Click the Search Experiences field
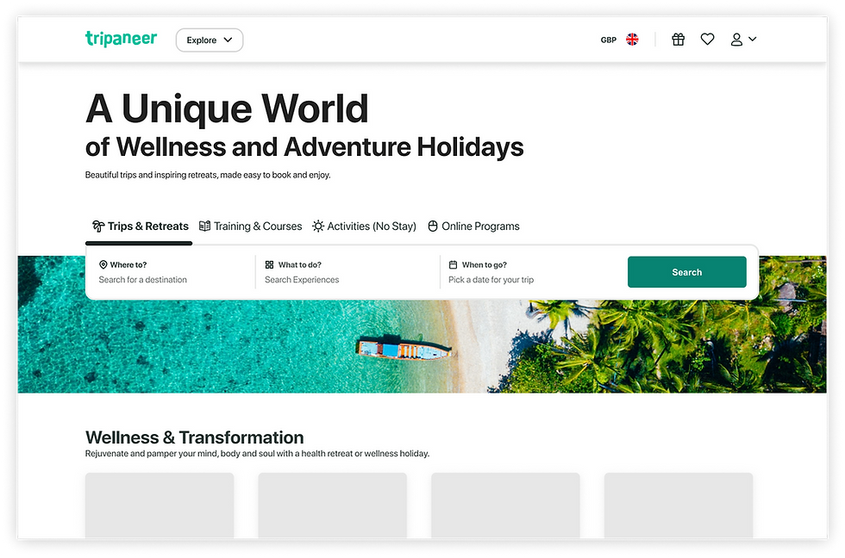This screenshot has width=845, height=558. click(302, 279)
